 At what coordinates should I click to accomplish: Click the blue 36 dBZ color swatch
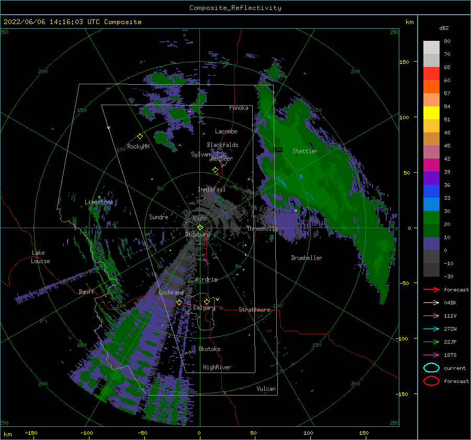[x=431, y=191]
